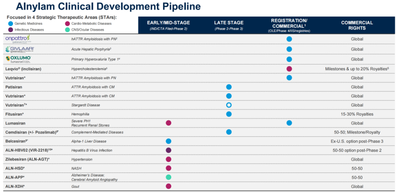Click the late stage dot for Vutrisiran ATTR with CM
Image resolution: width=396 pixels, height=192 pixels.
click(x=229, y=96)
